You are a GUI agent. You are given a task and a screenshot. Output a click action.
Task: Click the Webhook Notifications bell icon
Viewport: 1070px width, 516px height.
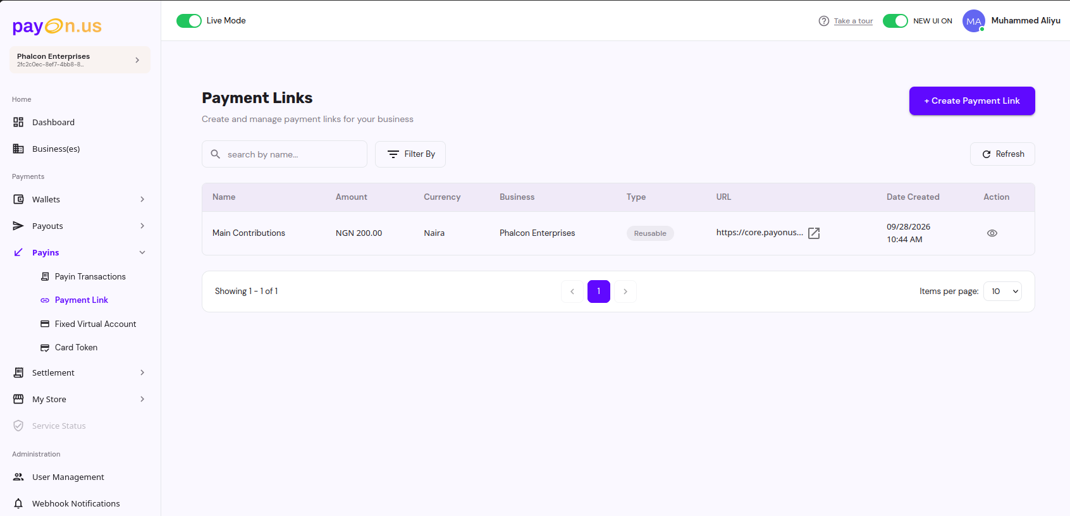tap(18, 503)
